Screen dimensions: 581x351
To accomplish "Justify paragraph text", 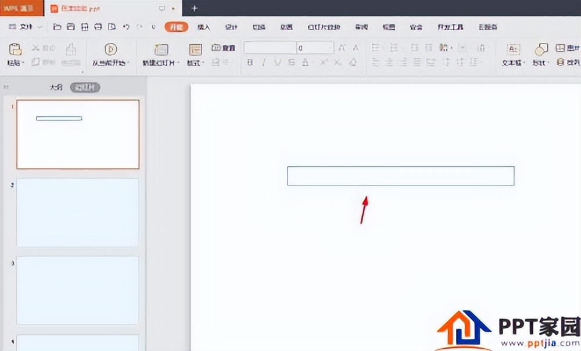I will point(417,62).
